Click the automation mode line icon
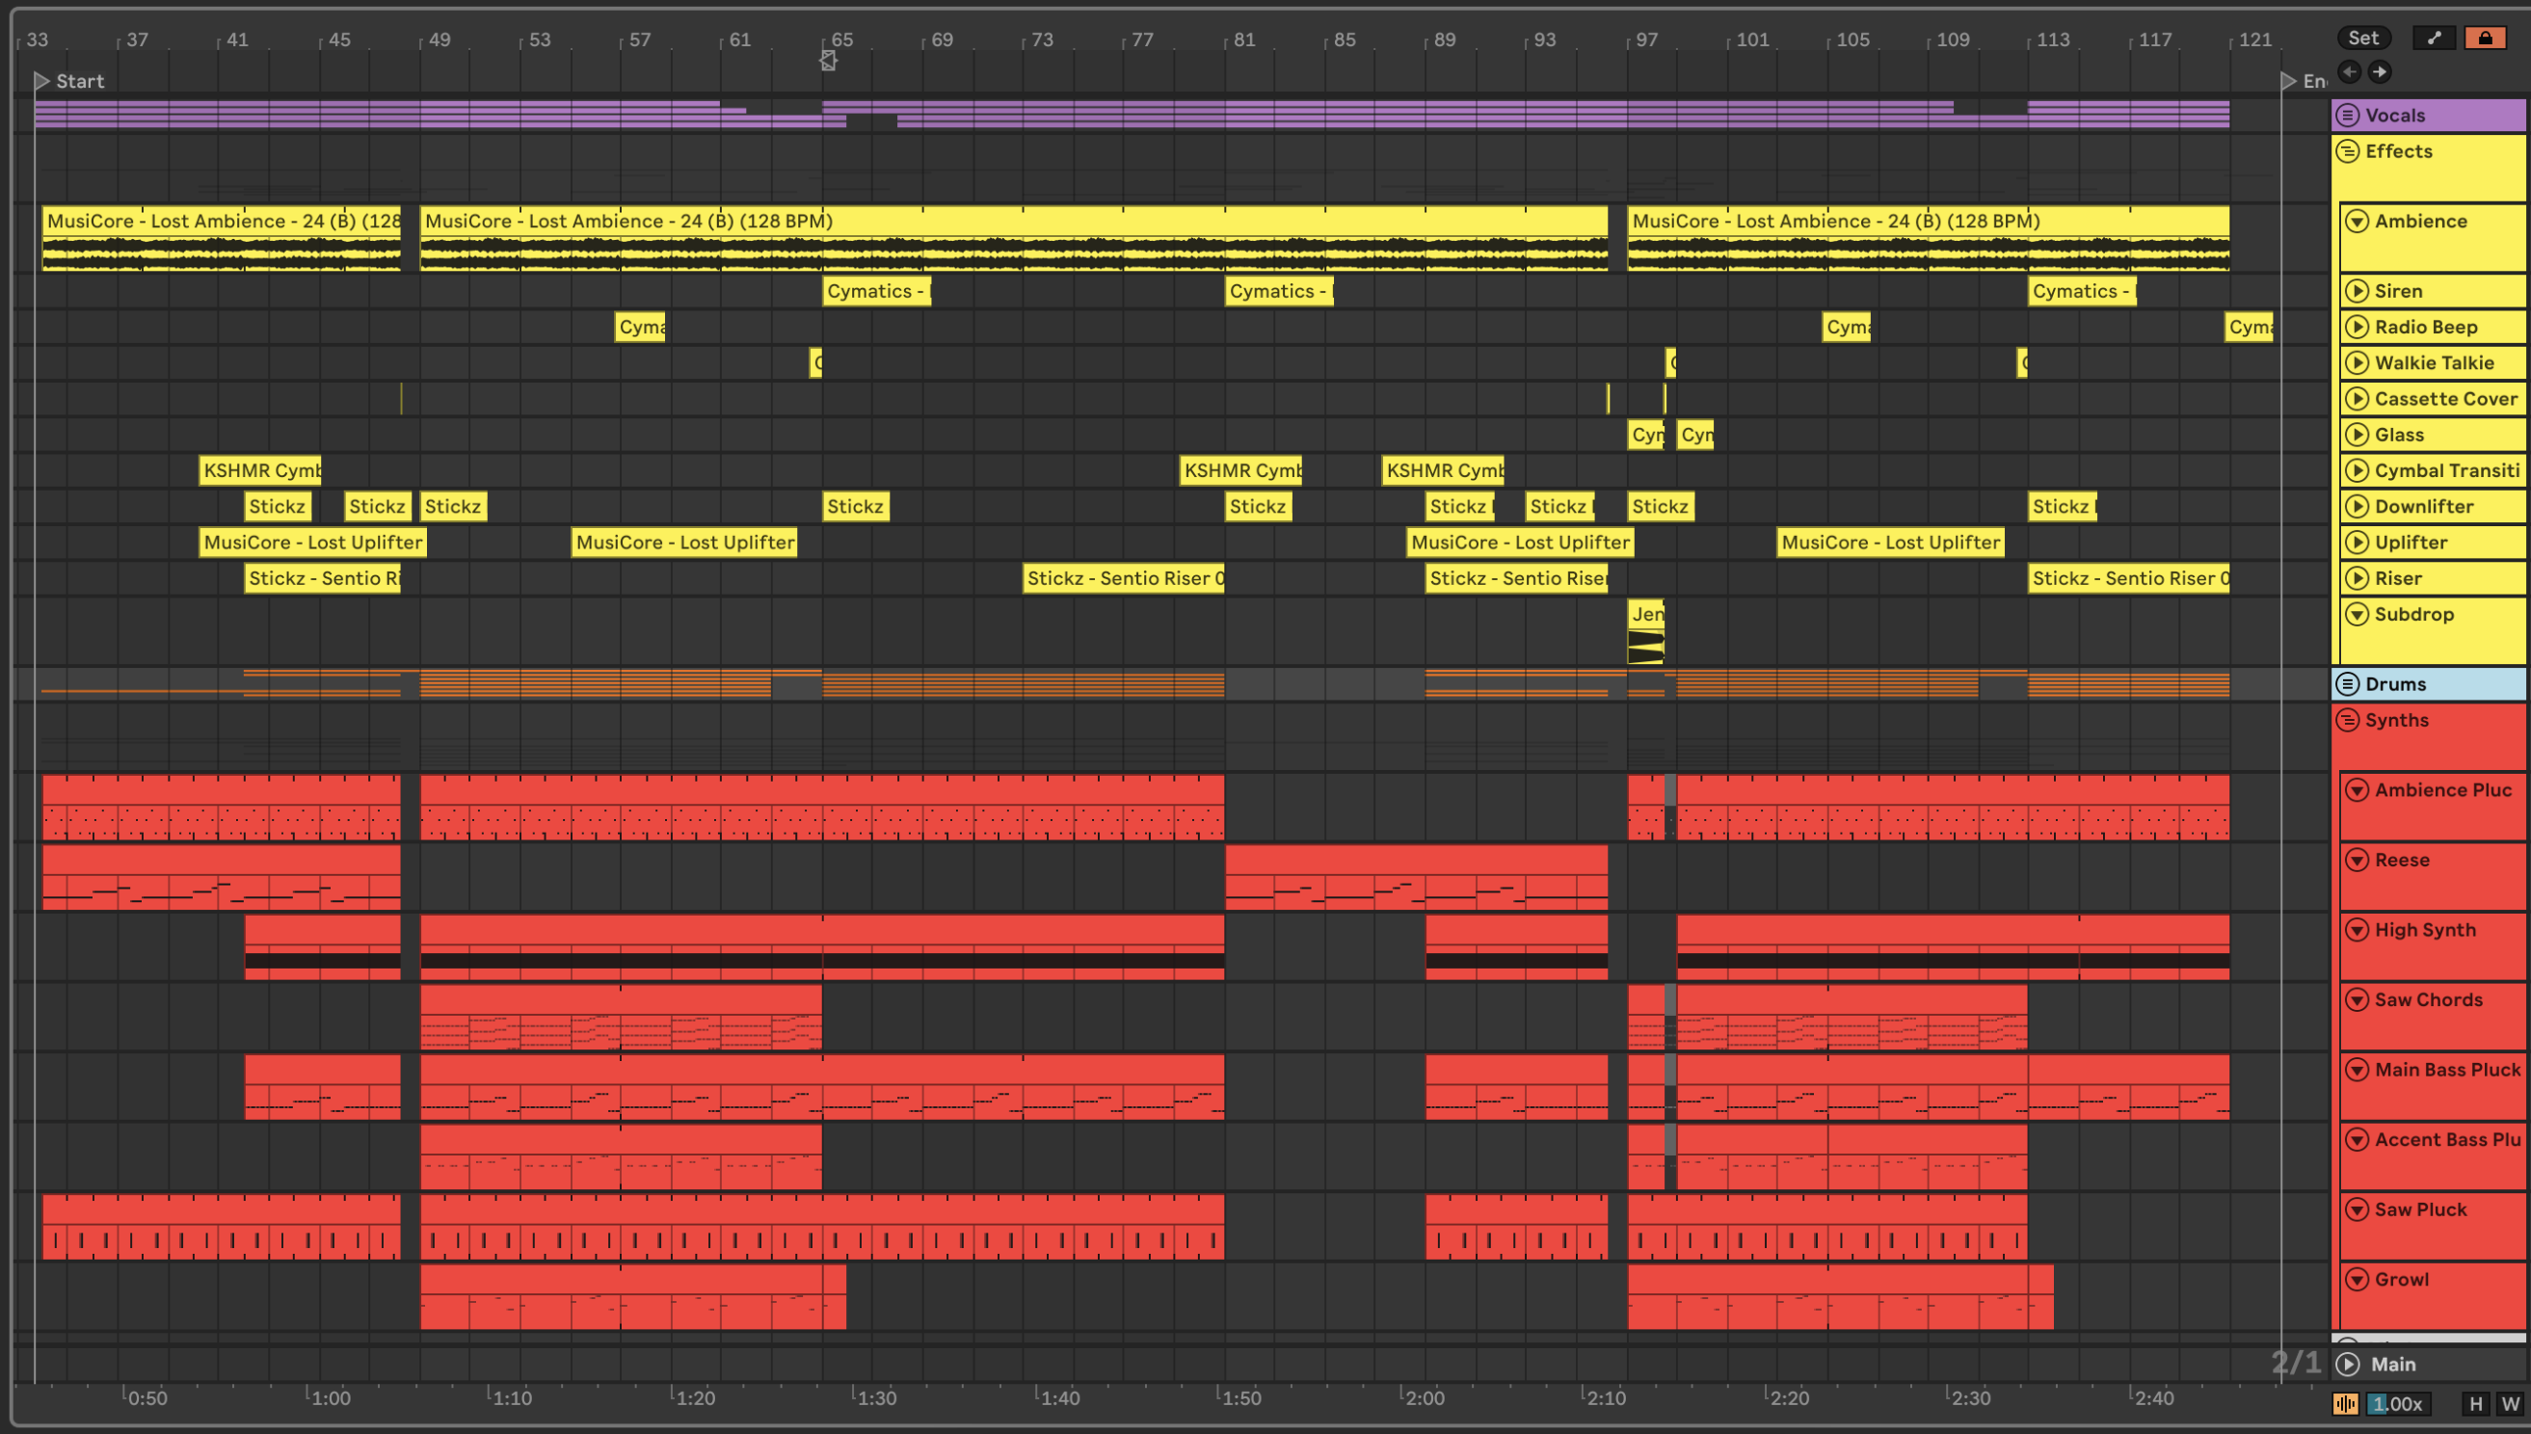This screenshot has height=1434, width=2531. (x=2434, y=39)
